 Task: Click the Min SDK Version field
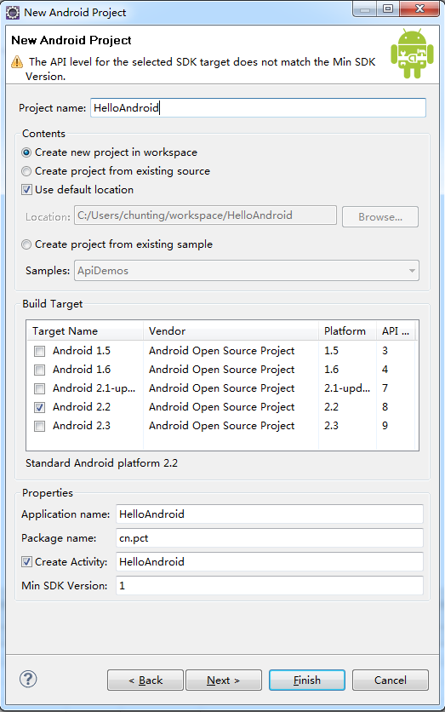click(270, 586)
